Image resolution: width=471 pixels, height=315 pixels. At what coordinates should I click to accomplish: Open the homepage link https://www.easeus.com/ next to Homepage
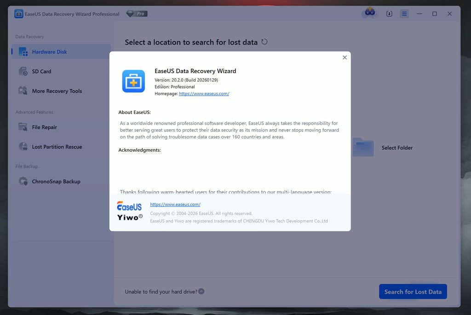(x=204, y=94)
